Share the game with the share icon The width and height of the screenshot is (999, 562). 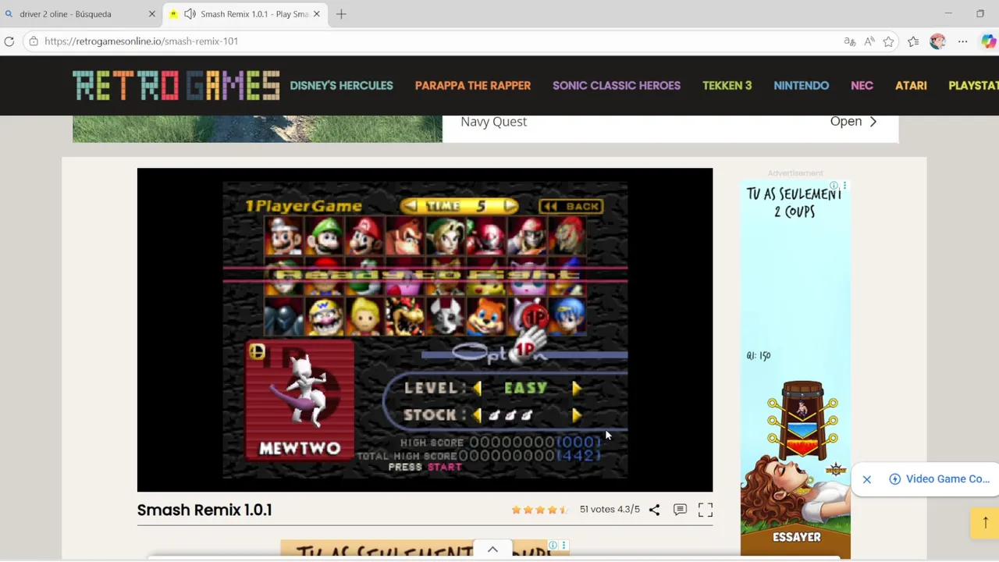[x=654, y=510]
